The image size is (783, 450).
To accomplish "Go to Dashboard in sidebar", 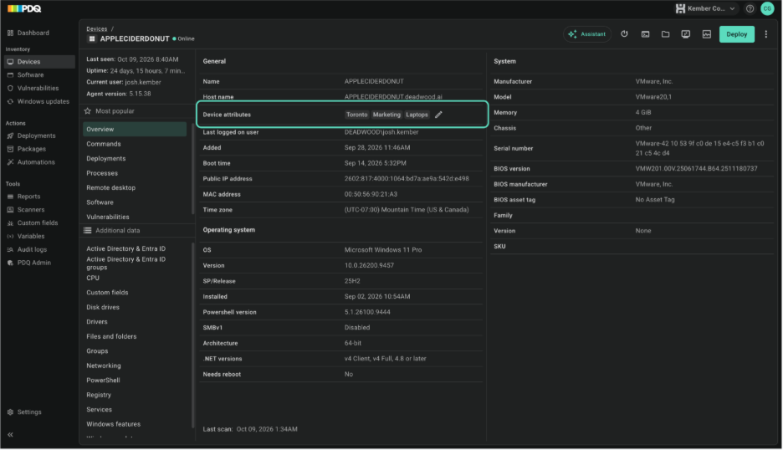I will click(33, 33).
